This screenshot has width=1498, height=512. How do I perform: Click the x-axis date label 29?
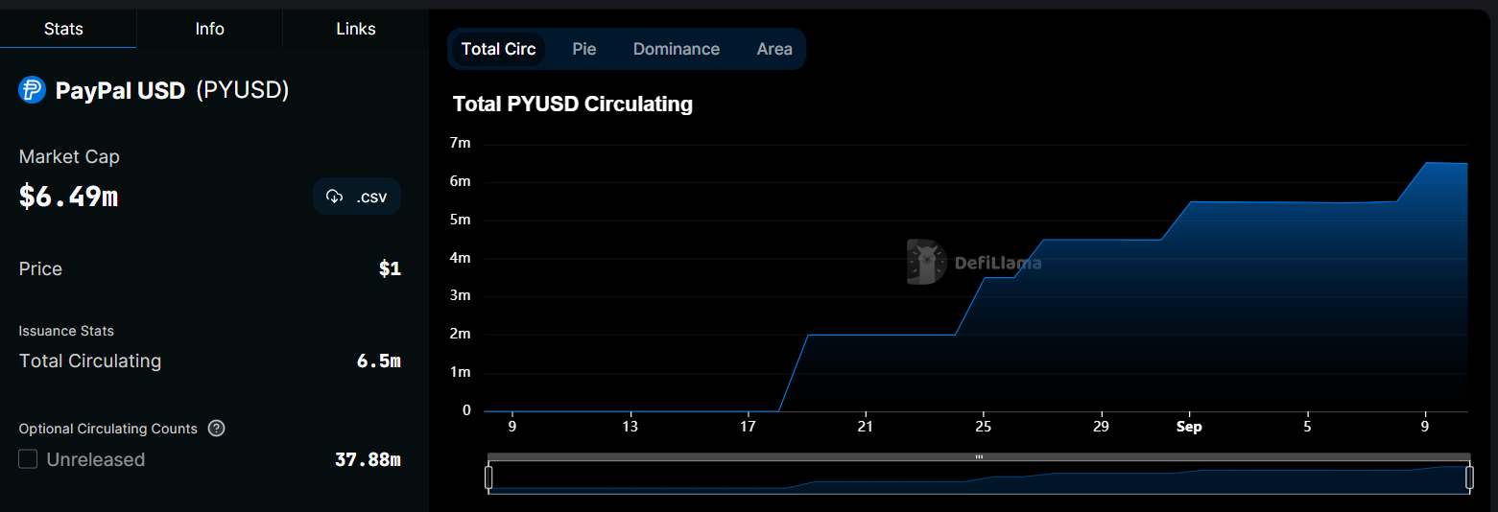tap(1101, 427)
